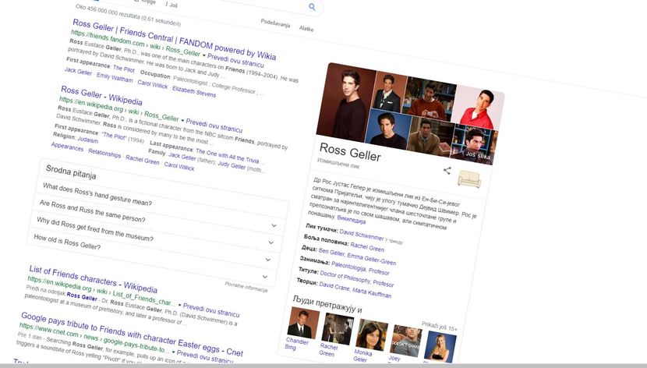Open David Schwimmer actor link
This screenshot has height=368, width=647.
click(x=362, y=235)
